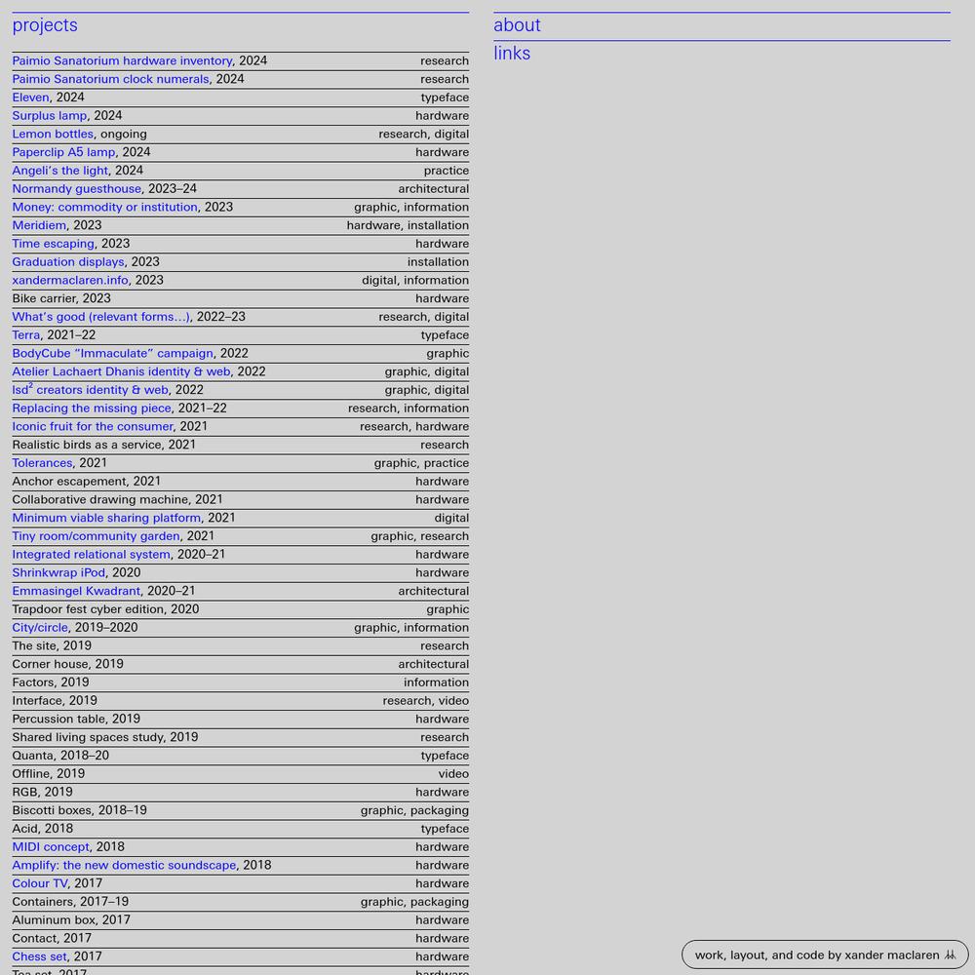Expand the about section
The width and height of the screenshot is (975, 975).
coord(517,25)
